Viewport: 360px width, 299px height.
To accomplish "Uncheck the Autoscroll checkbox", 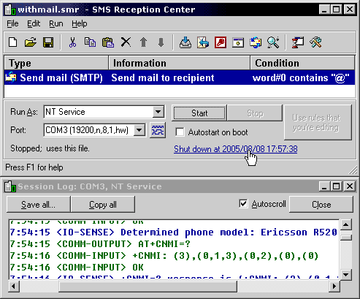I will pos(243,204).
